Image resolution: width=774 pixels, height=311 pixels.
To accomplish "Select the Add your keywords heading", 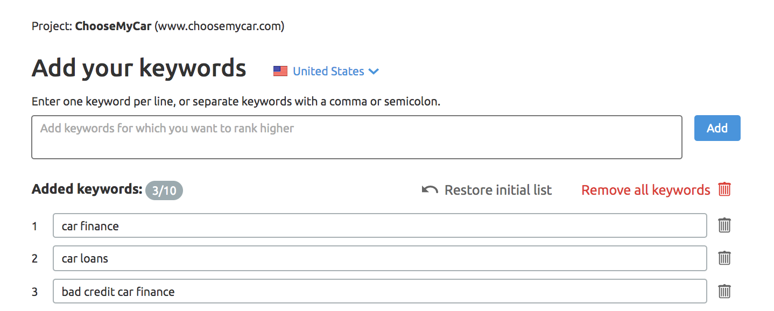I will click(139, 68).
